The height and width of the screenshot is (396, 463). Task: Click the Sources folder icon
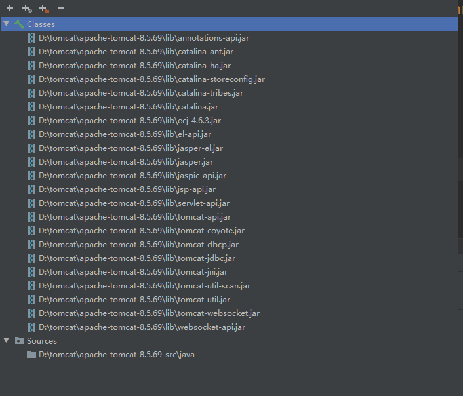tap(20, 341)
